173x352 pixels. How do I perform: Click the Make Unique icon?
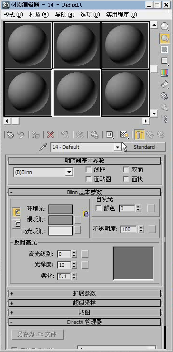(80, 135)
